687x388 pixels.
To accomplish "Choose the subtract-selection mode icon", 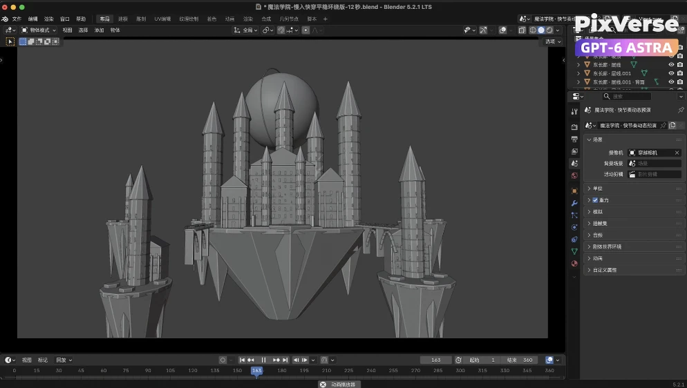I will (x=39, y=41).
